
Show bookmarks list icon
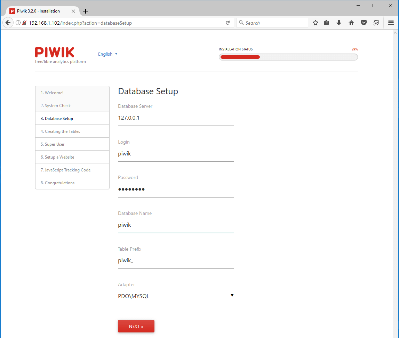(x=327, y=23)
